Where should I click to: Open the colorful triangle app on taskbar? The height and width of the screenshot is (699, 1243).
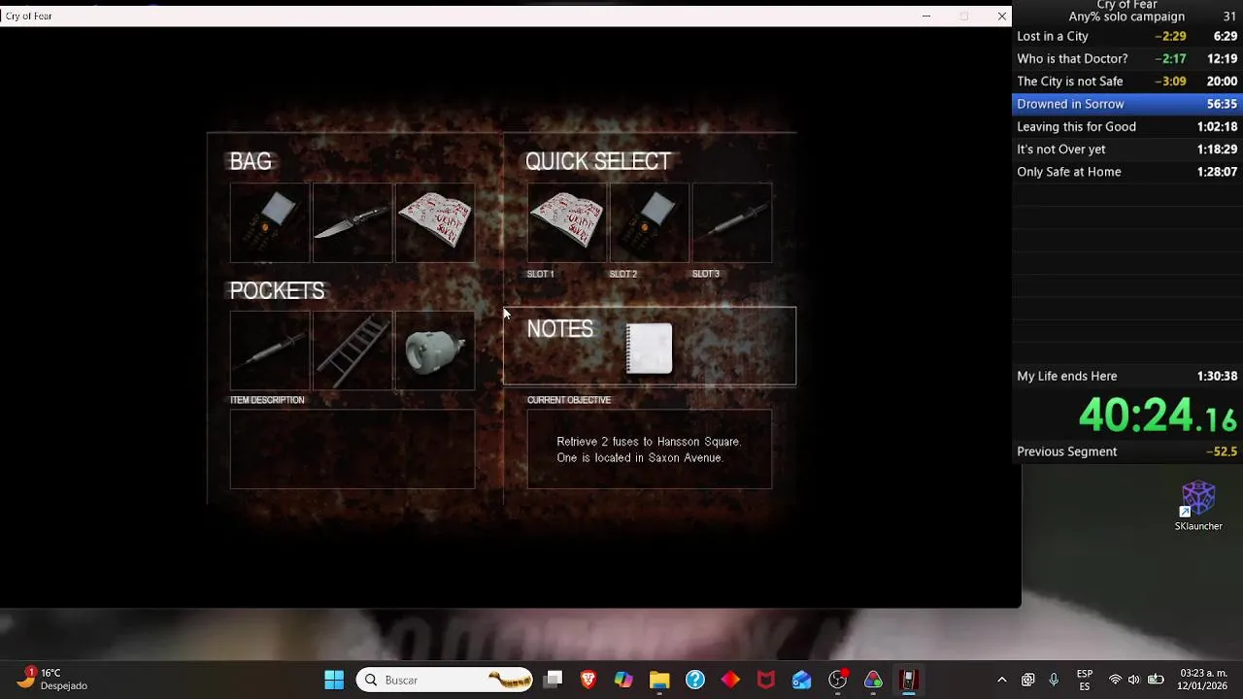pyautogui.click(x=873, y=680)
